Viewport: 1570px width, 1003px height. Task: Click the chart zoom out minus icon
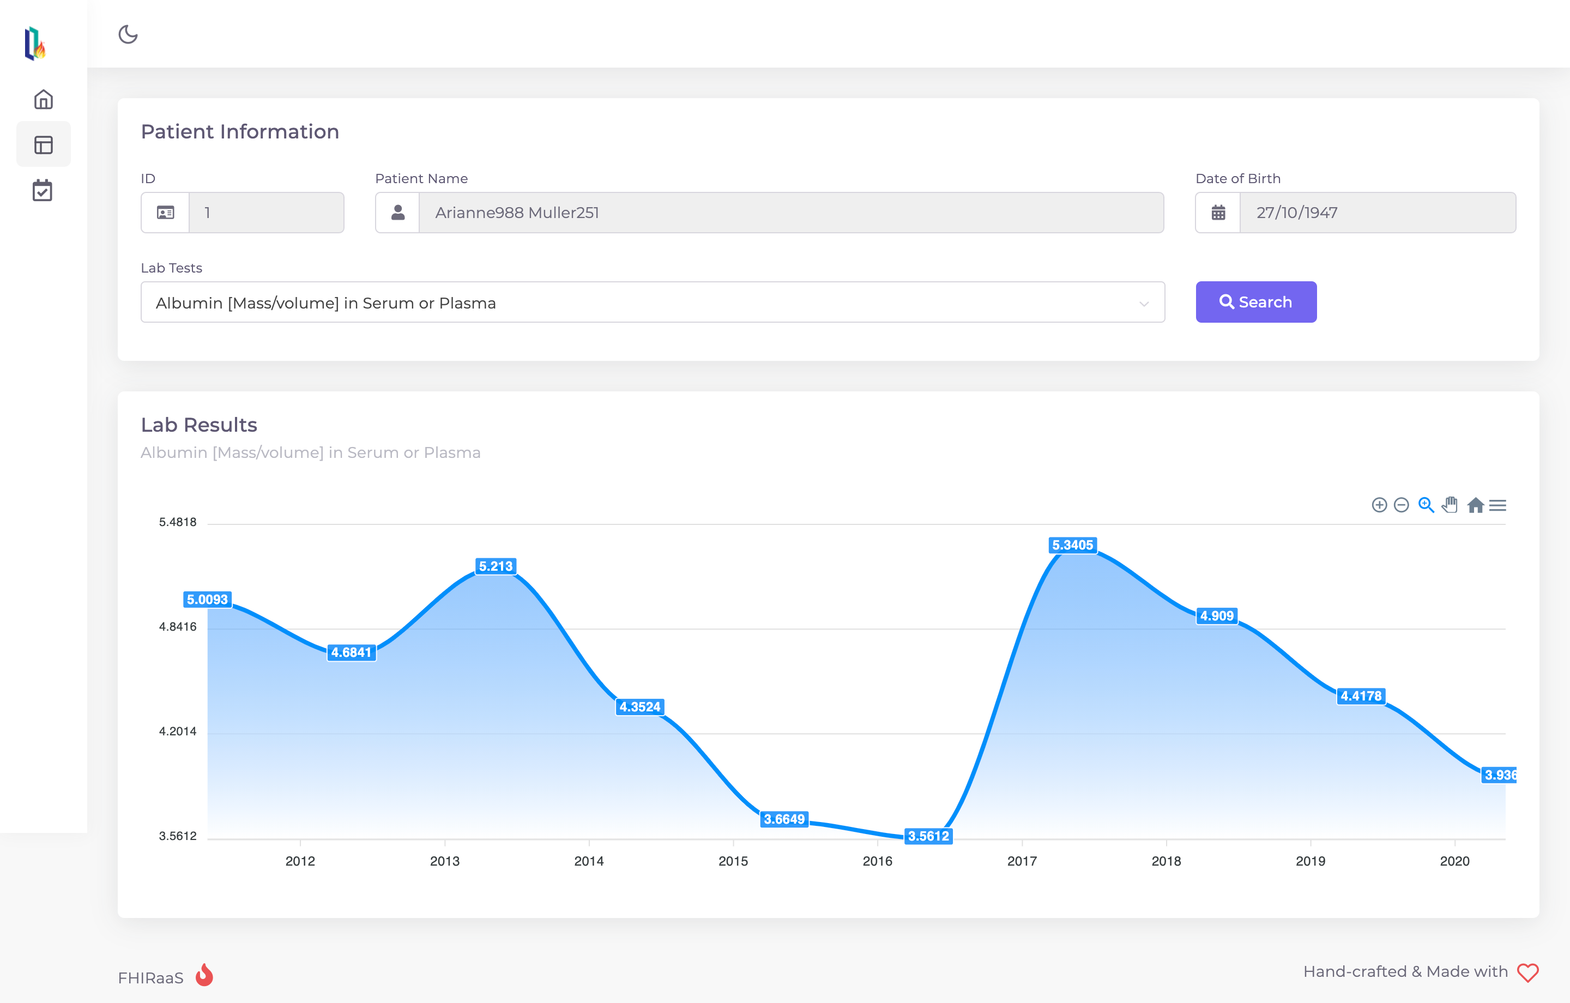coord(1401,505)
